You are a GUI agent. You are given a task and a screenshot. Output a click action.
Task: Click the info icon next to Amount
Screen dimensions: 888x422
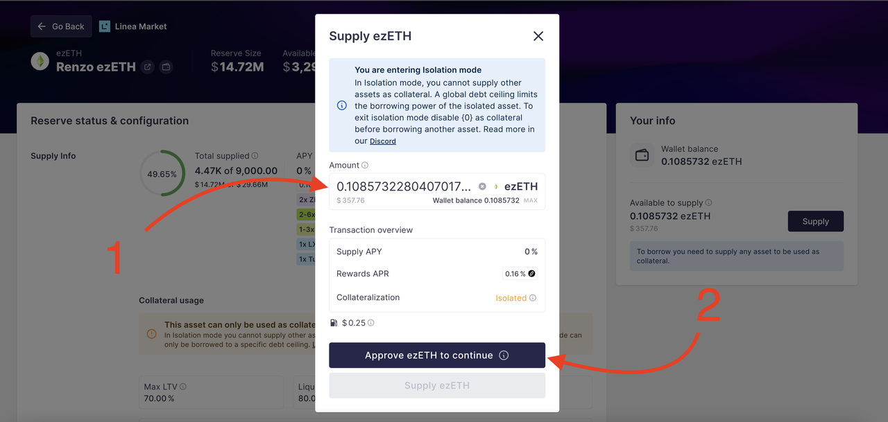click(365, 166)
